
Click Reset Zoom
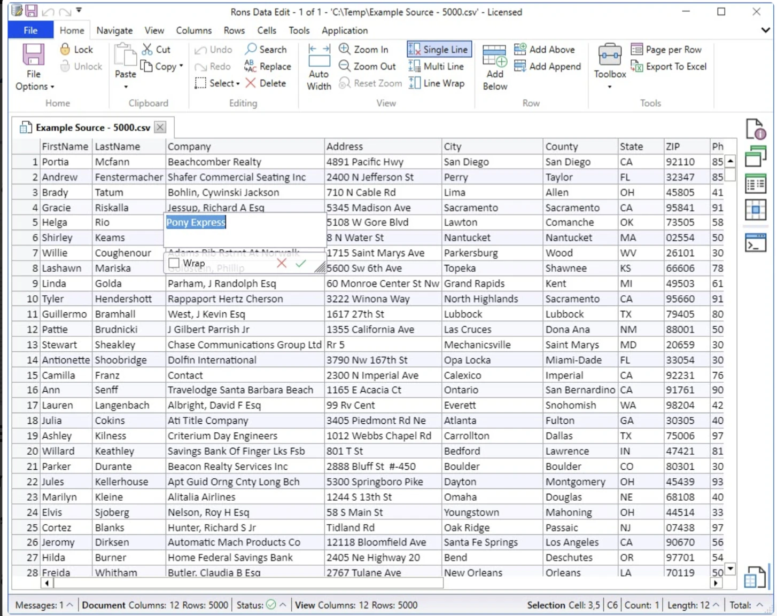tap(370, 83)
